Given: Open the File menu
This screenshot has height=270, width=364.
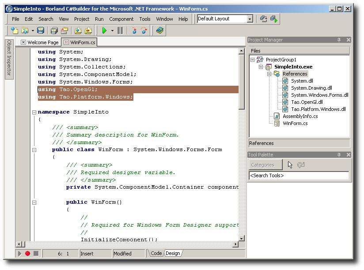Looking at the screenshot, I should pyautogui.click(x=15, y=19).
